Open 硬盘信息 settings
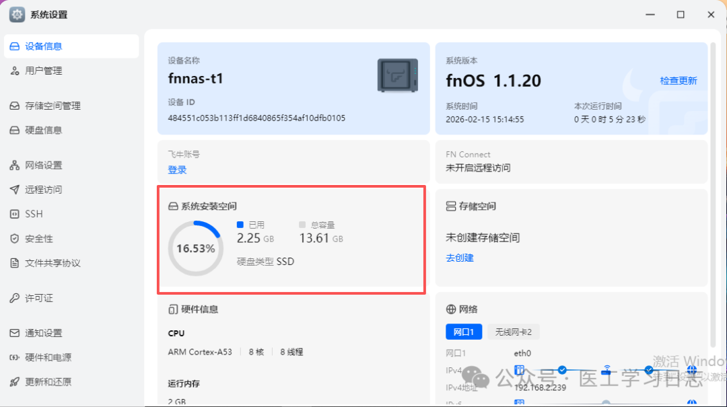The height and width of the screenshot is (407, 727). click(x=44, y=130)
